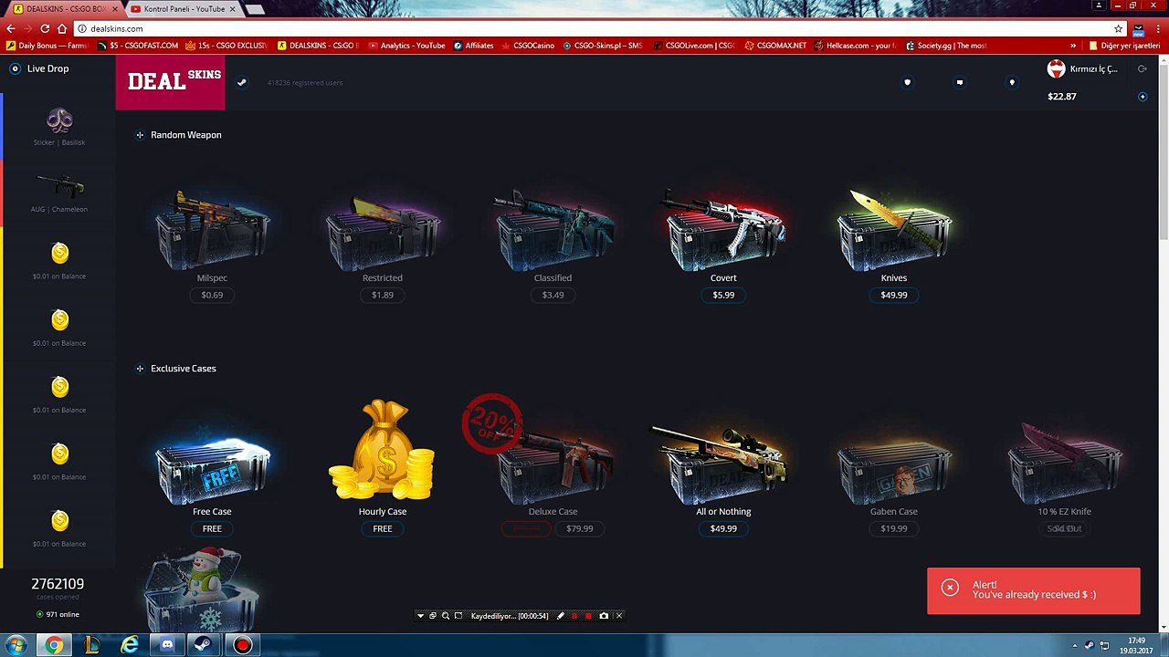Click the $79.99 Deluxe Case price
The image size is (1169, 657).
coord(579,528)
